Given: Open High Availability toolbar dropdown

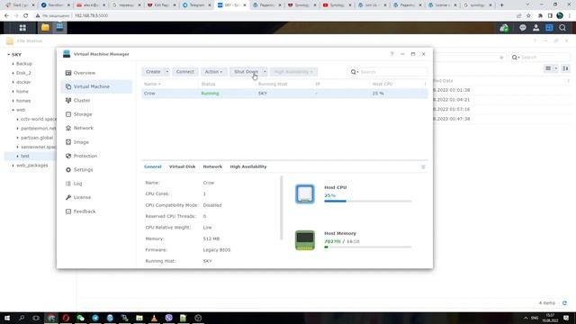Looking at the screenshot, I should tap(293, 72).
